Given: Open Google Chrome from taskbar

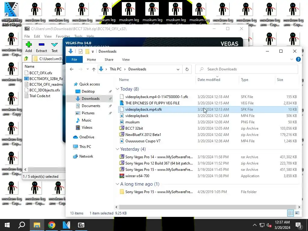Looking at the screenshot, I should [52, 225].
